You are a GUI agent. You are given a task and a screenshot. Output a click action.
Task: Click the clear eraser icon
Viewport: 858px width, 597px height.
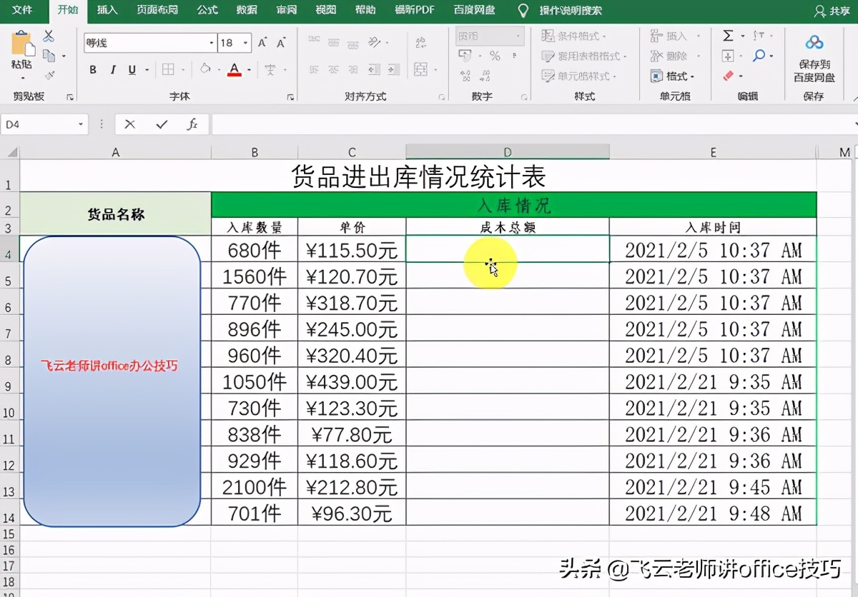point(729,75)
